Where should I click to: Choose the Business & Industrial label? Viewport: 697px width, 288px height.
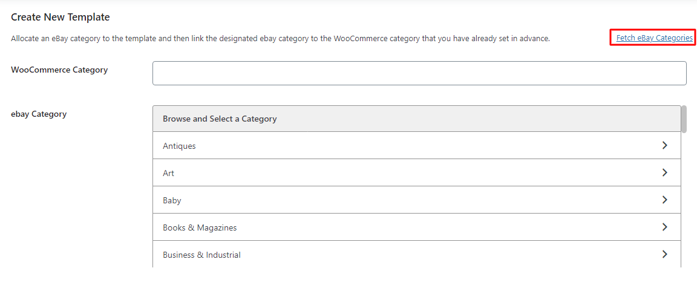coord(201,255)
